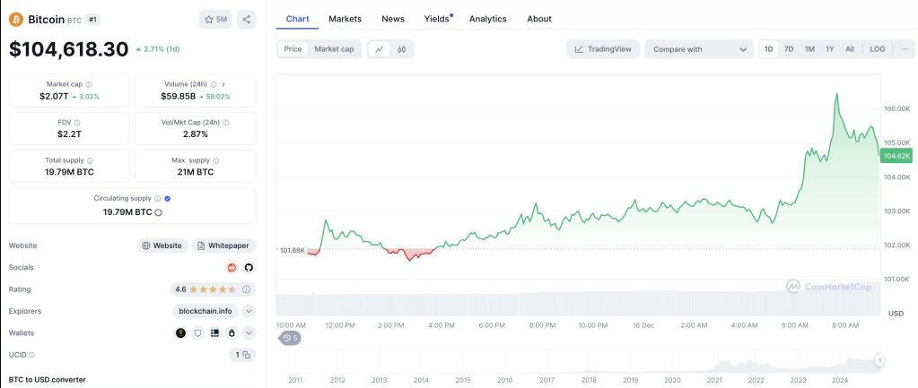
Task: Expand the Explorers list chevron
Action: [x=249, y=312]
